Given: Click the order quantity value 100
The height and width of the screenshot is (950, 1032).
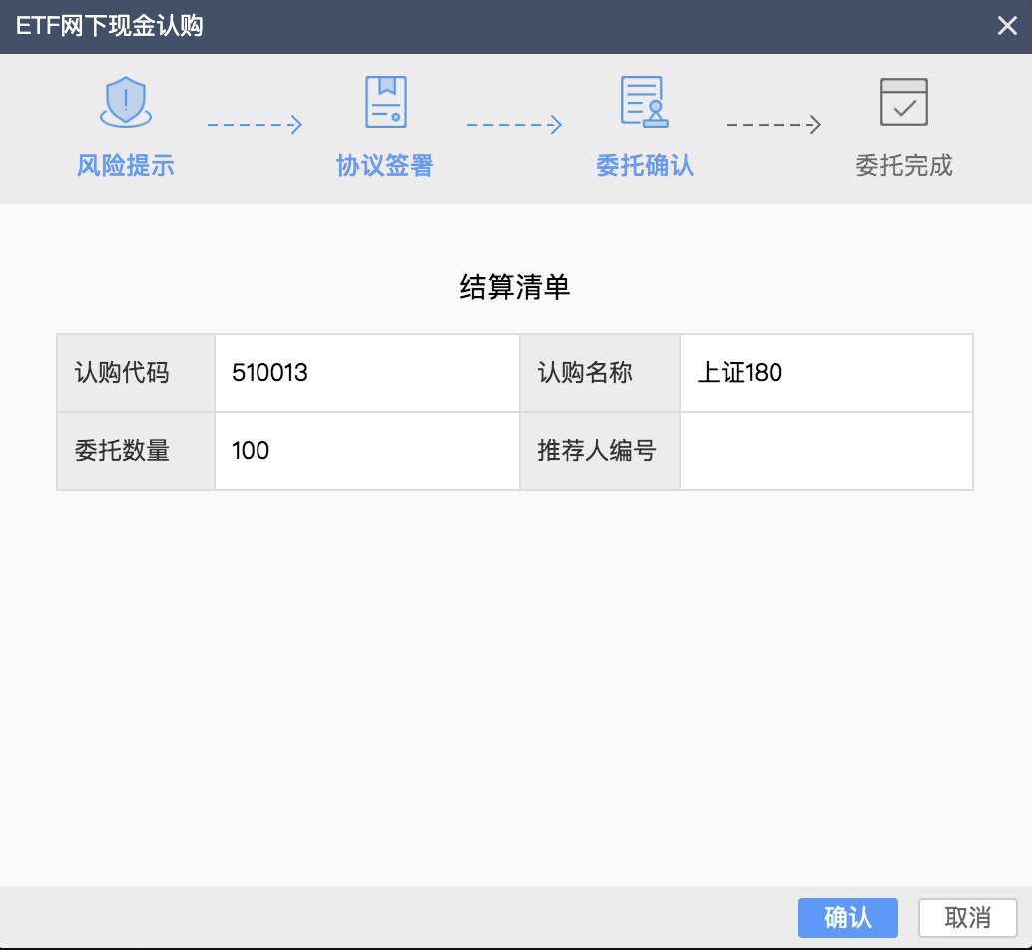Looking at the screenshot, I should coord(251,451).
